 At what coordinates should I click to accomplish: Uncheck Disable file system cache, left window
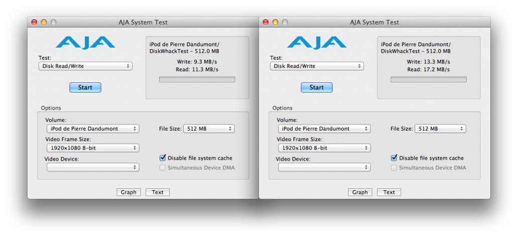(x=163, y=158)
